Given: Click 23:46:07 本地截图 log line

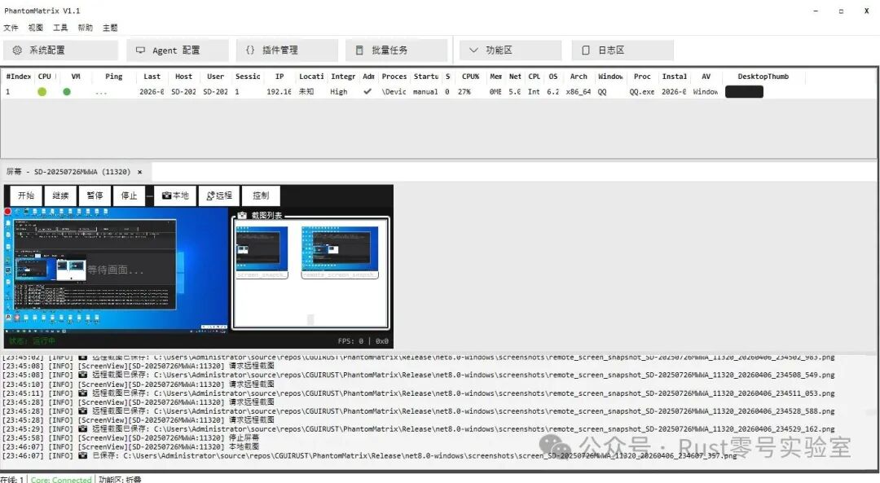Looking at the screenshot, I should click(130, 447).
